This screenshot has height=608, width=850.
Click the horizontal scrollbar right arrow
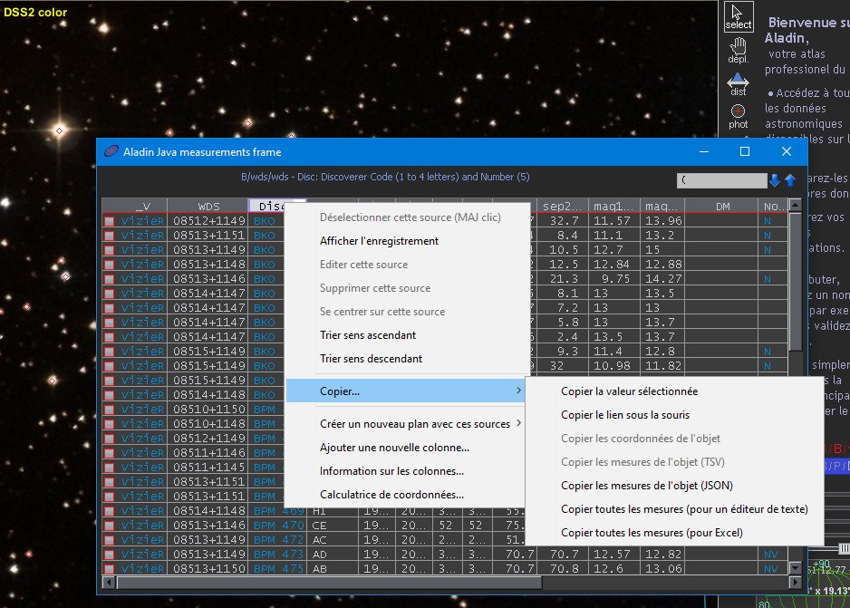point(795,583)
